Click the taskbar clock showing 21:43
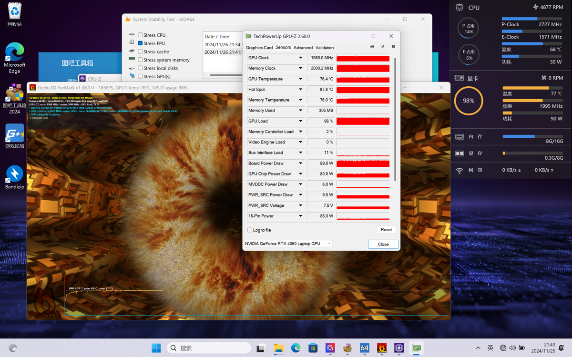Image resolution: width=572 pixels, height=357 pixels. click(543, 348)
